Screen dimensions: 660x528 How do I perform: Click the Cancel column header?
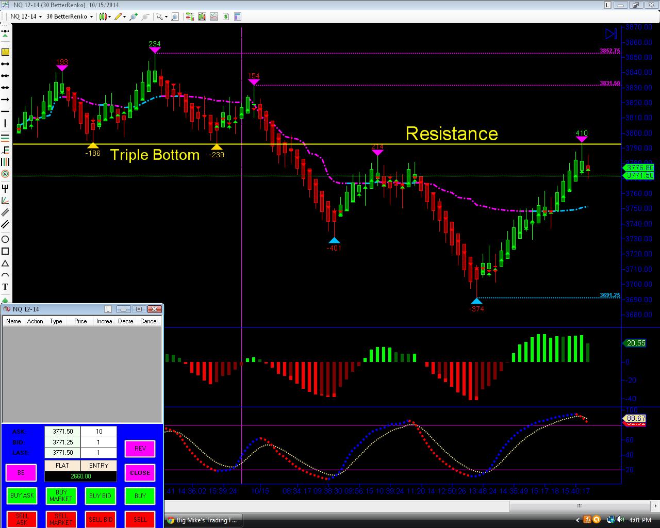149,321
